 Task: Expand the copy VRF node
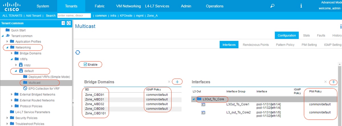[x=16, y=65]
